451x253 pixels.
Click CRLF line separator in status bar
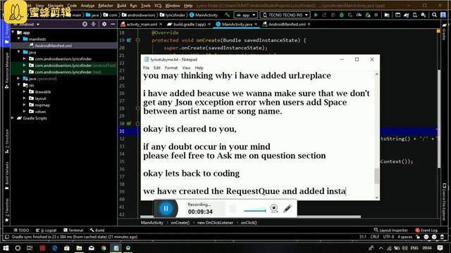click(x=374, y=237)
